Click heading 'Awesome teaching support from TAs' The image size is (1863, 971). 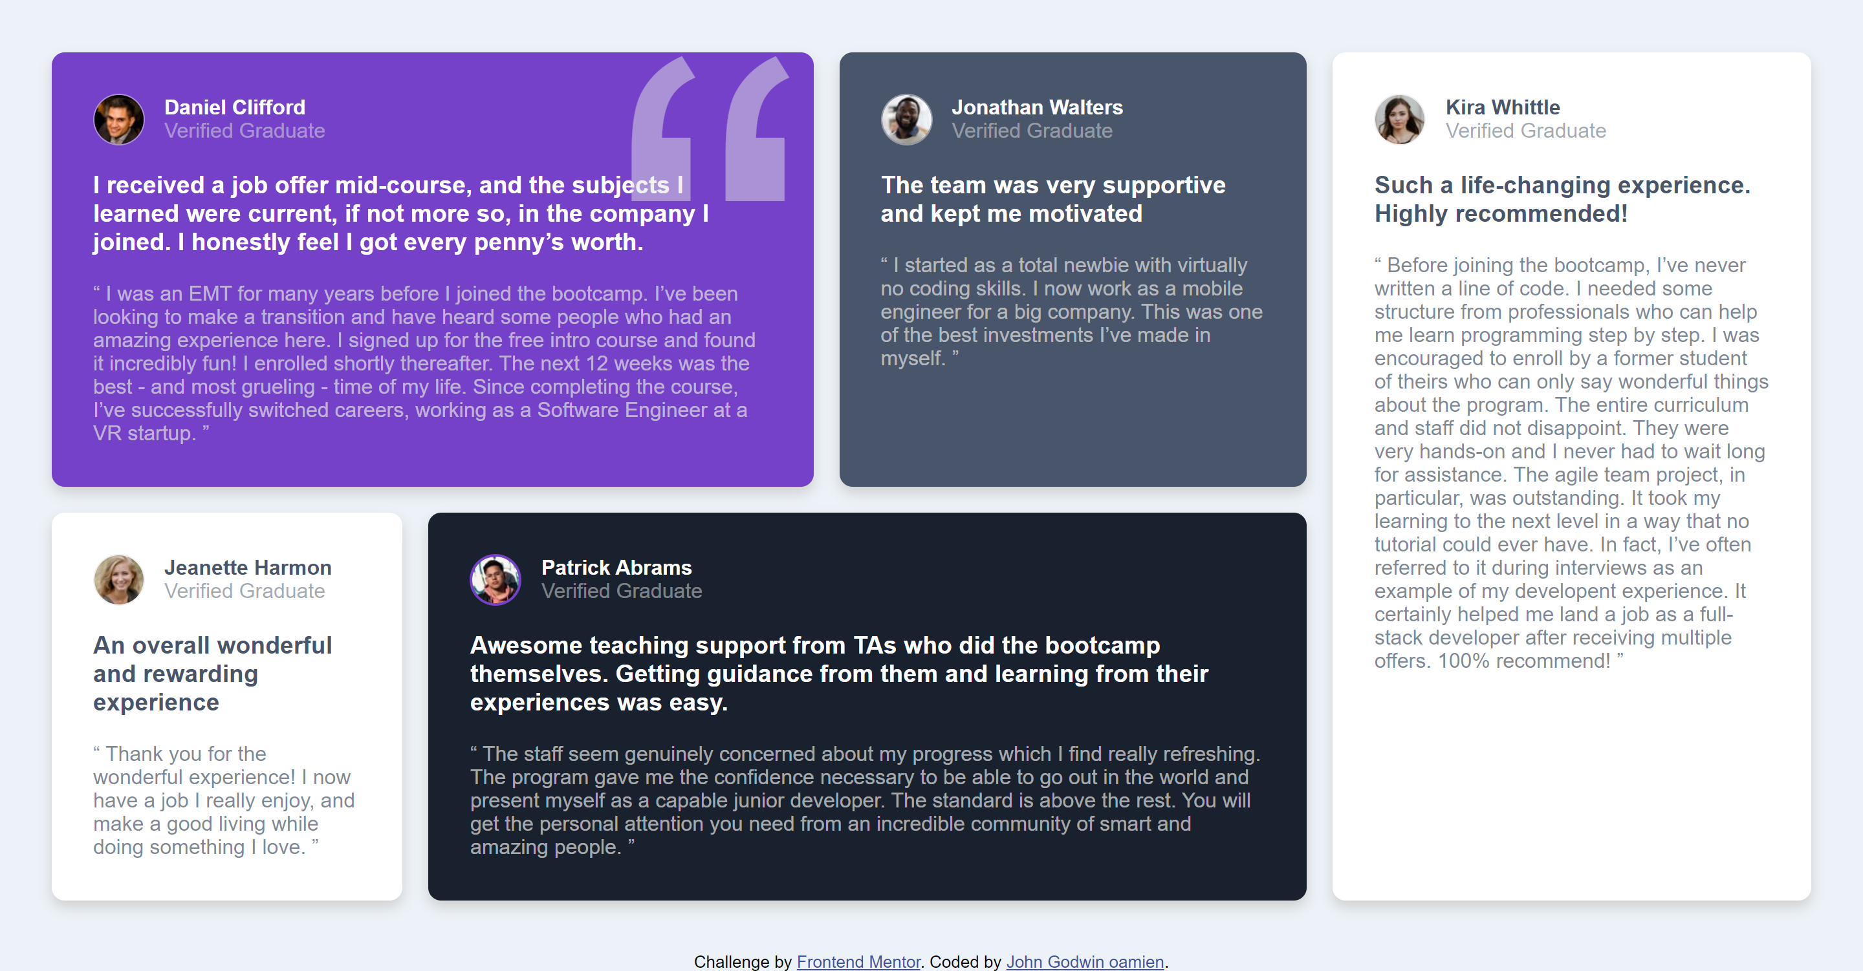pos(839,674)
